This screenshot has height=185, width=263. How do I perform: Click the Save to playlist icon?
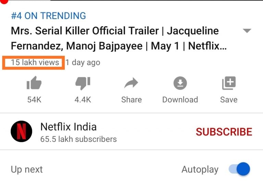[x=228, y=84]
